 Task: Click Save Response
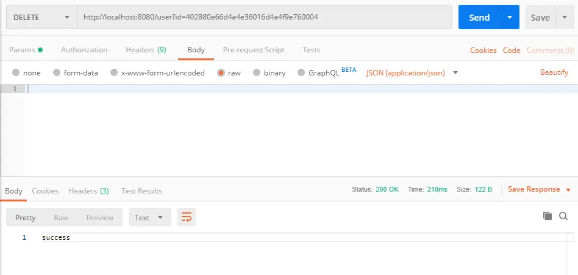click(x=533, y=189)
